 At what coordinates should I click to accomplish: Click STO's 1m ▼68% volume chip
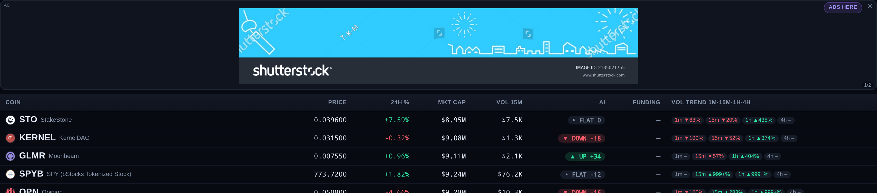(687, 120)
